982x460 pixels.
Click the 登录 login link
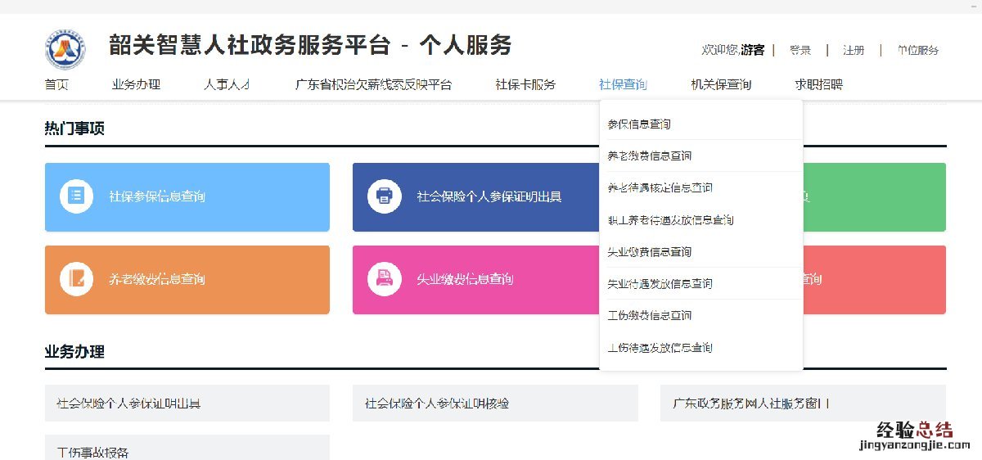(x=800, y=50)
